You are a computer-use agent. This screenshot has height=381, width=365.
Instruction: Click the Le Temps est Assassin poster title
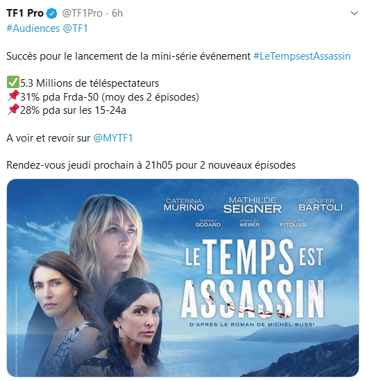tap(253, 278)
